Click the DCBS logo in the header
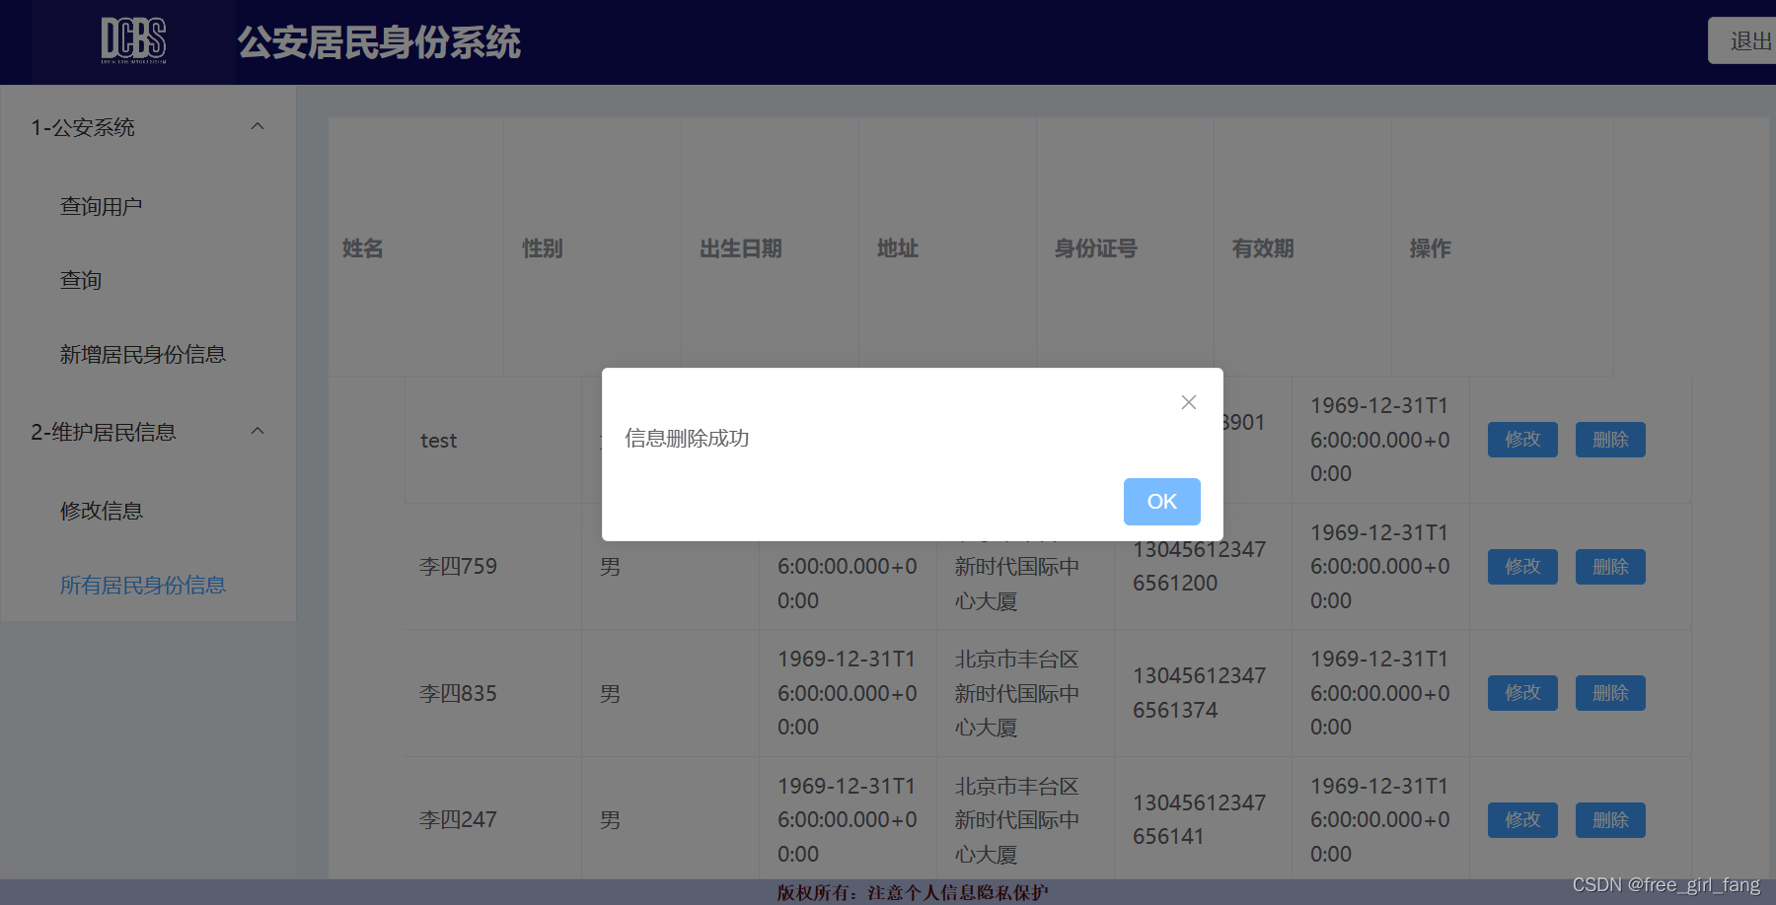 coord(133,40)
